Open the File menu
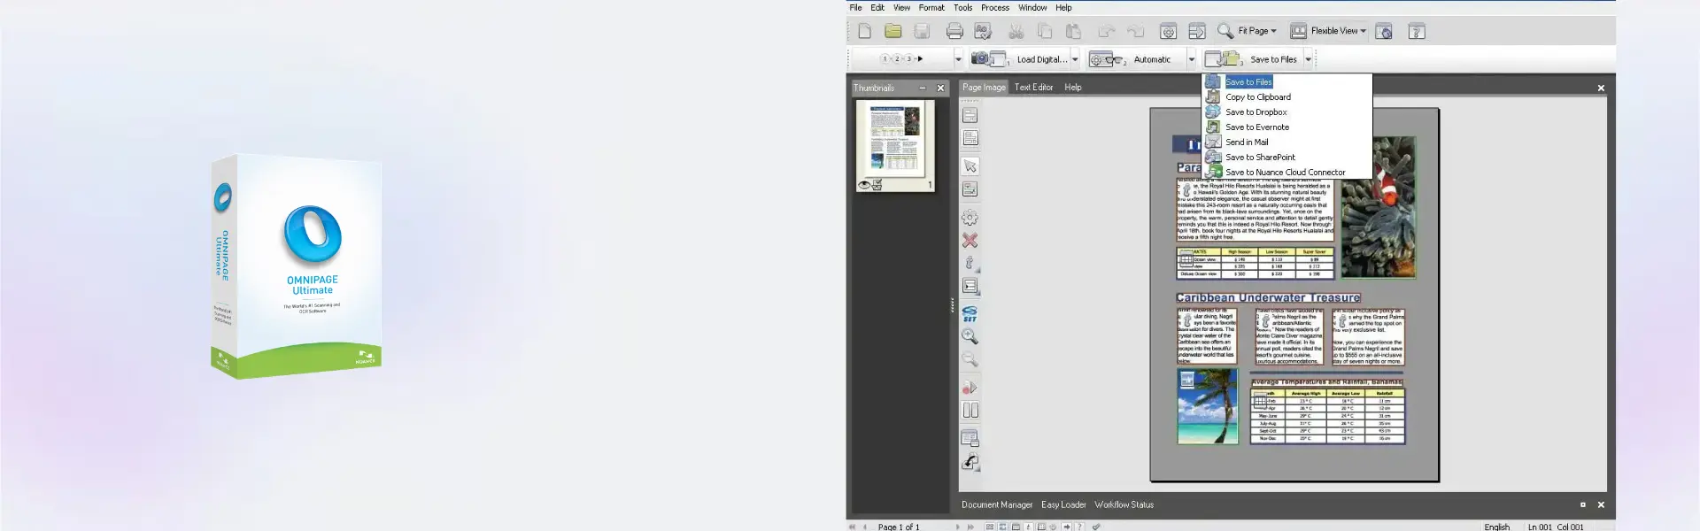 [855, 7]
